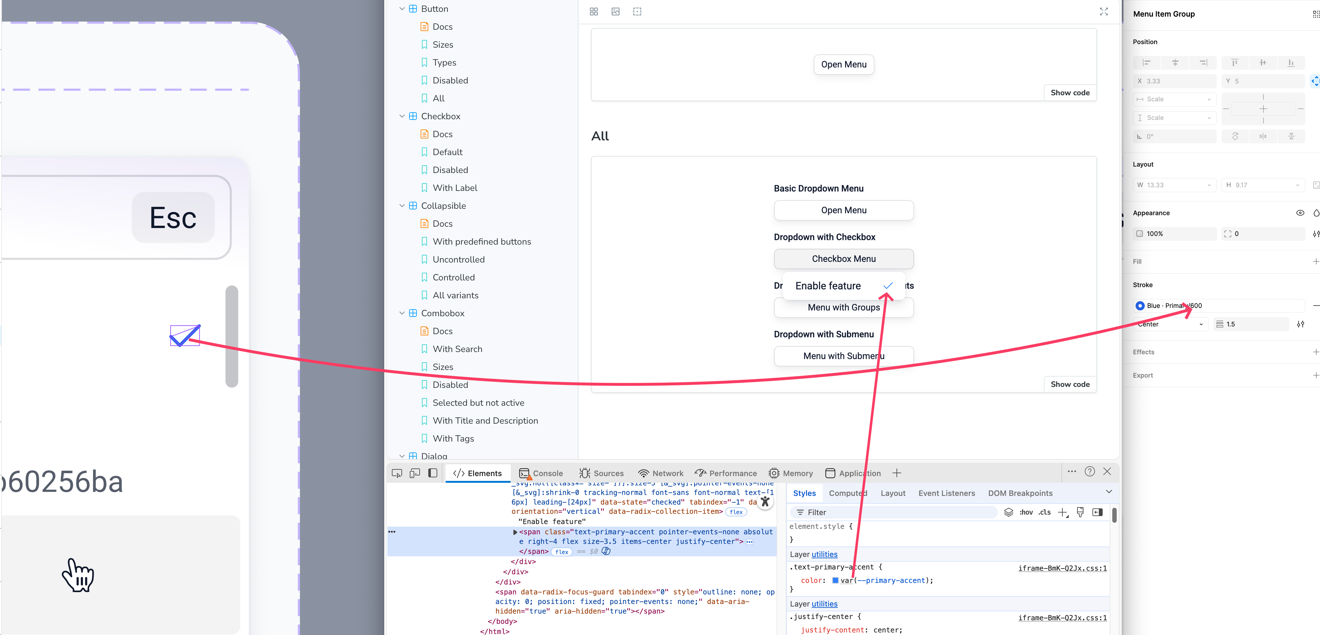
Task: Align horizontal centers in Position panel
Action: coord(1175,63)
